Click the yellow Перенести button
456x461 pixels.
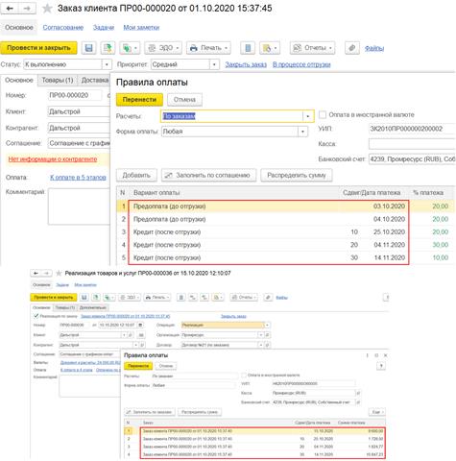click(x=139, y=100)
